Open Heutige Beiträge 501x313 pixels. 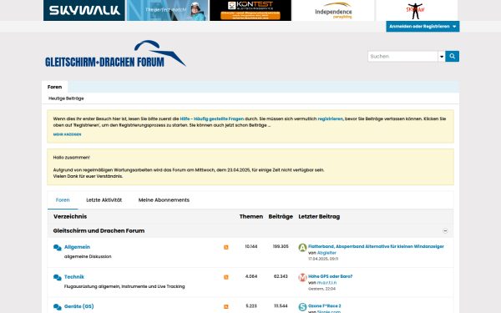[x=66, y=98]
